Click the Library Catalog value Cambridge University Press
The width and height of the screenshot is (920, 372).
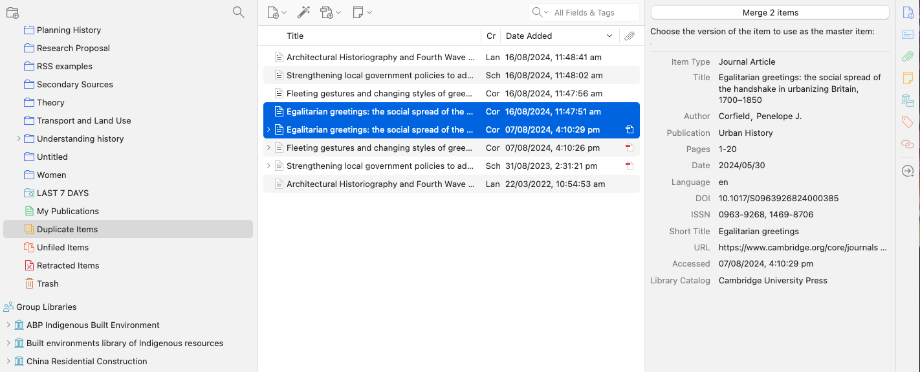click(773, 280)
